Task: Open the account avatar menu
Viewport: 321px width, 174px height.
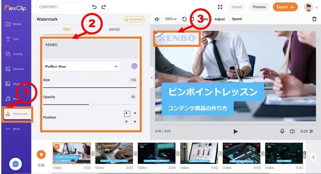Action: click(x=308, y=7)
